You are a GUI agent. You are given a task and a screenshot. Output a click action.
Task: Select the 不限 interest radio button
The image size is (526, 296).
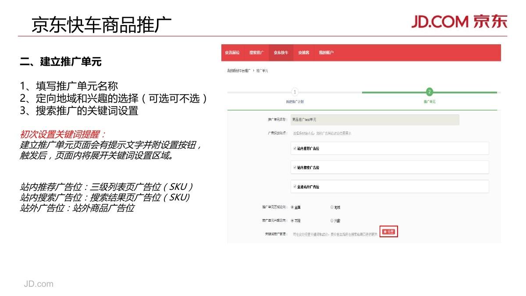point(292,221)
